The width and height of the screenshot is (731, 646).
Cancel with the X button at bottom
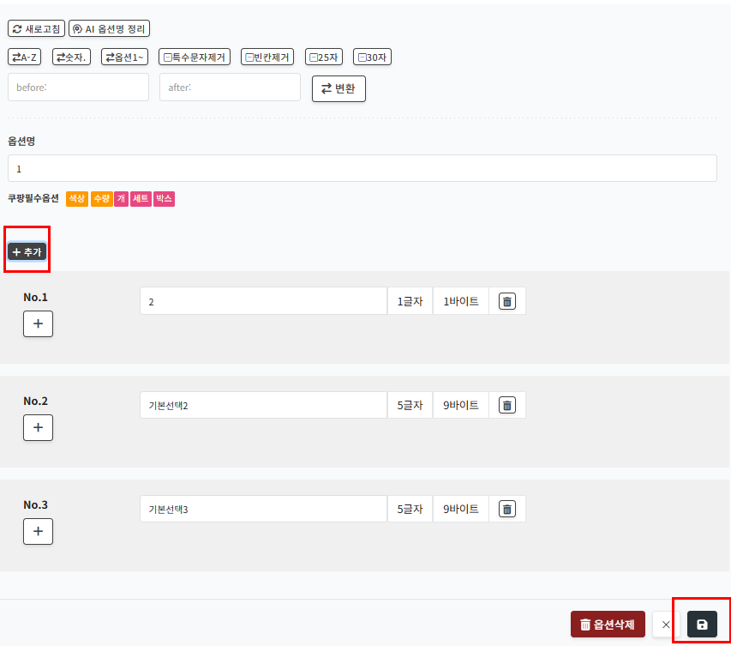pyautogui.click(x=666, y=625)
